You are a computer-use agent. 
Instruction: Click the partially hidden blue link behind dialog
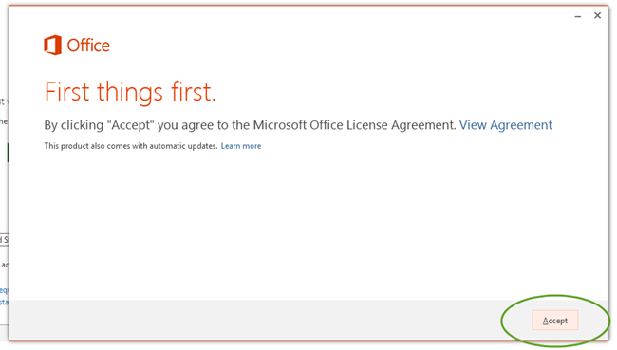4,290
